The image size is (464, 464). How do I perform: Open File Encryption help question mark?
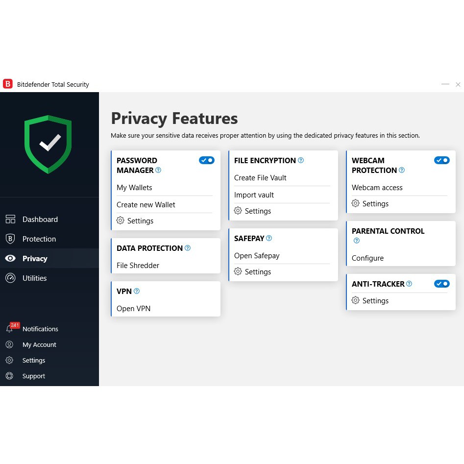tap(301, 160)
